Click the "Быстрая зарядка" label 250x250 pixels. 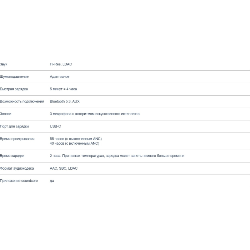(14, 89)
